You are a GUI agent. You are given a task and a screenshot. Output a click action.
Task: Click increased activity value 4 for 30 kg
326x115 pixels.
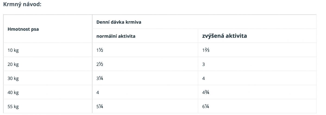pyautogui.click(x=203, y=78)
